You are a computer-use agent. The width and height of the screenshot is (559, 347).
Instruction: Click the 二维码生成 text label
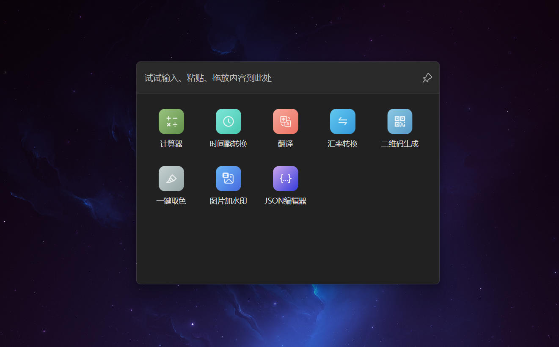point(400,143)
